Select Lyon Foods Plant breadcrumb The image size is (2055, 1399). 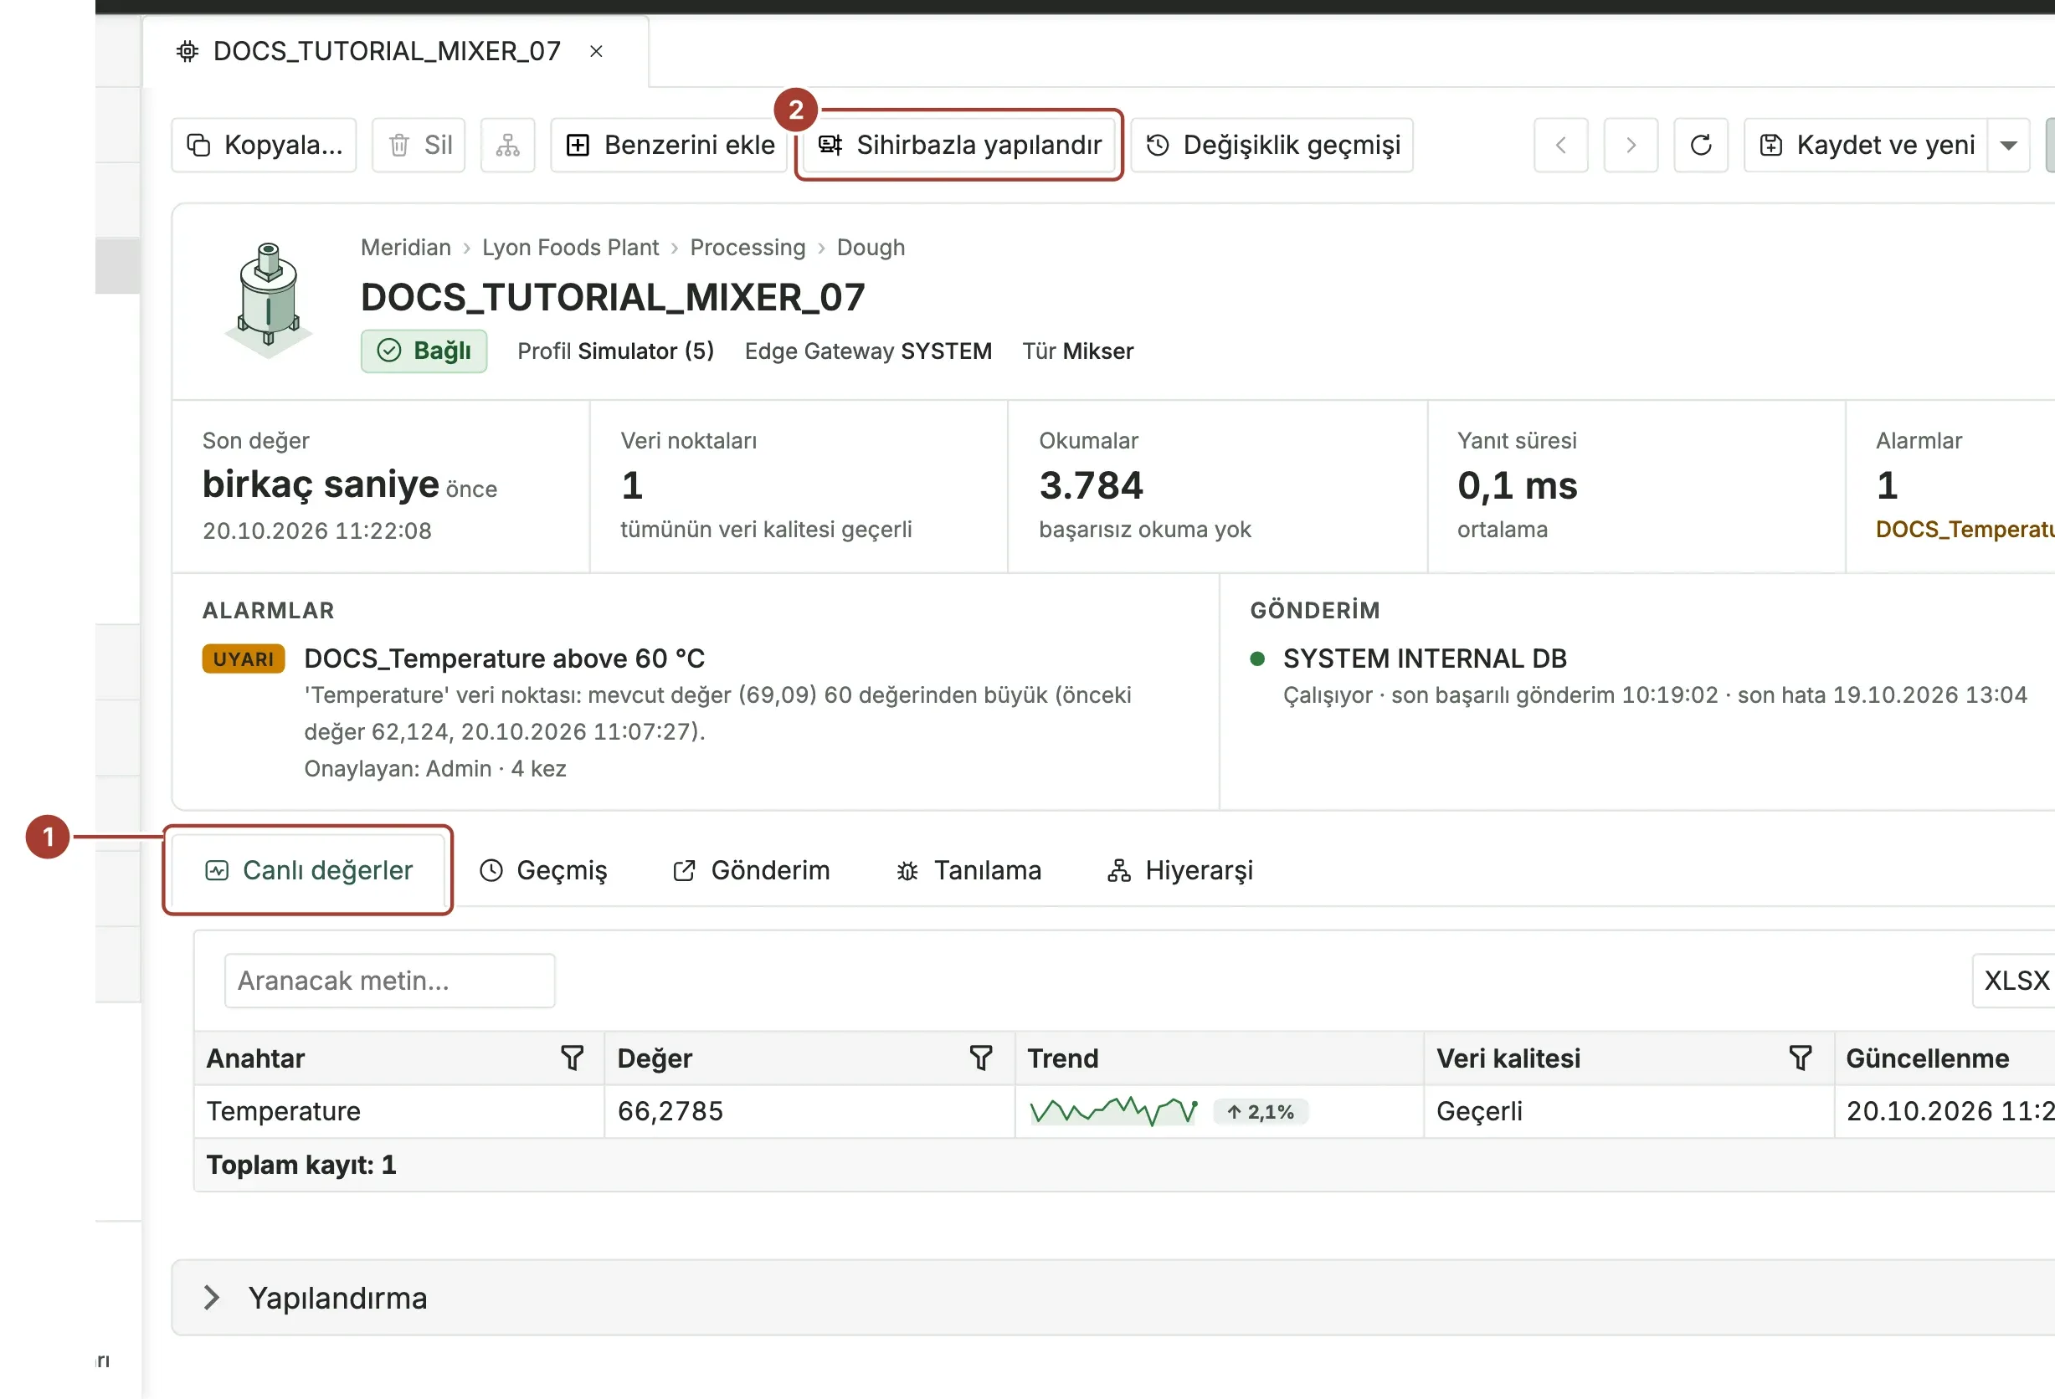click(570, 248)
